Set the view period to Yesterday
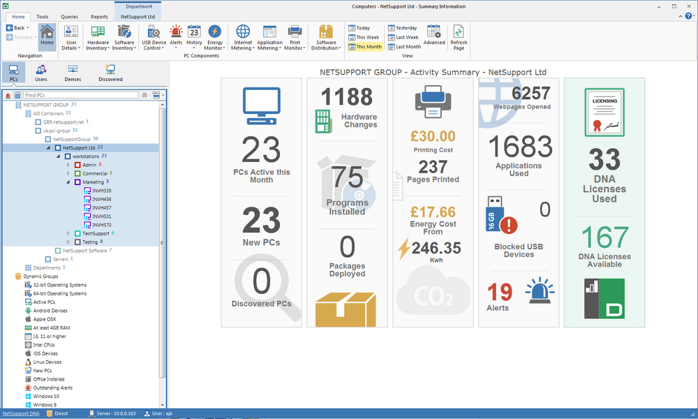Screen dimensions: 698x419 pyautogui.click(x=403, y=28)
